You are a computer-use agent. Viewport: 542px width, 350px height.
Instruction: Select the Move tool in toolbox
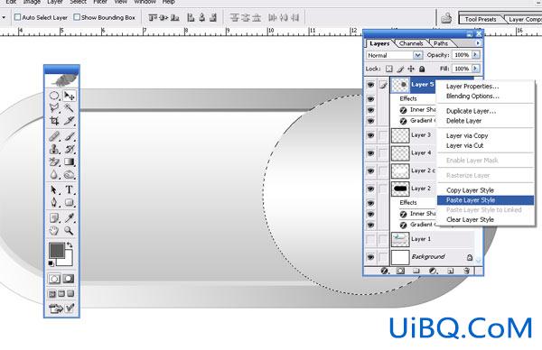pyautogui.click(x=70, y=96)
